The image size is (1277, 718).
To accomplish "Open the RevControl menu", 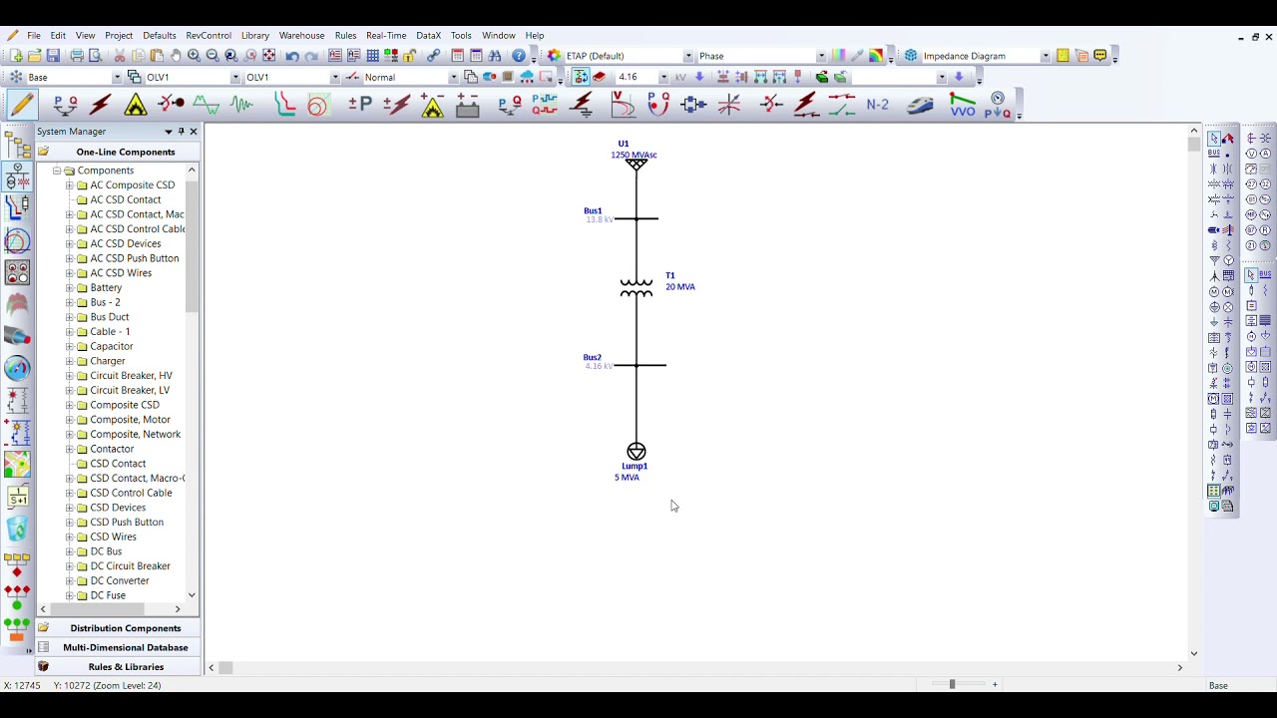I will click(209, 35).
